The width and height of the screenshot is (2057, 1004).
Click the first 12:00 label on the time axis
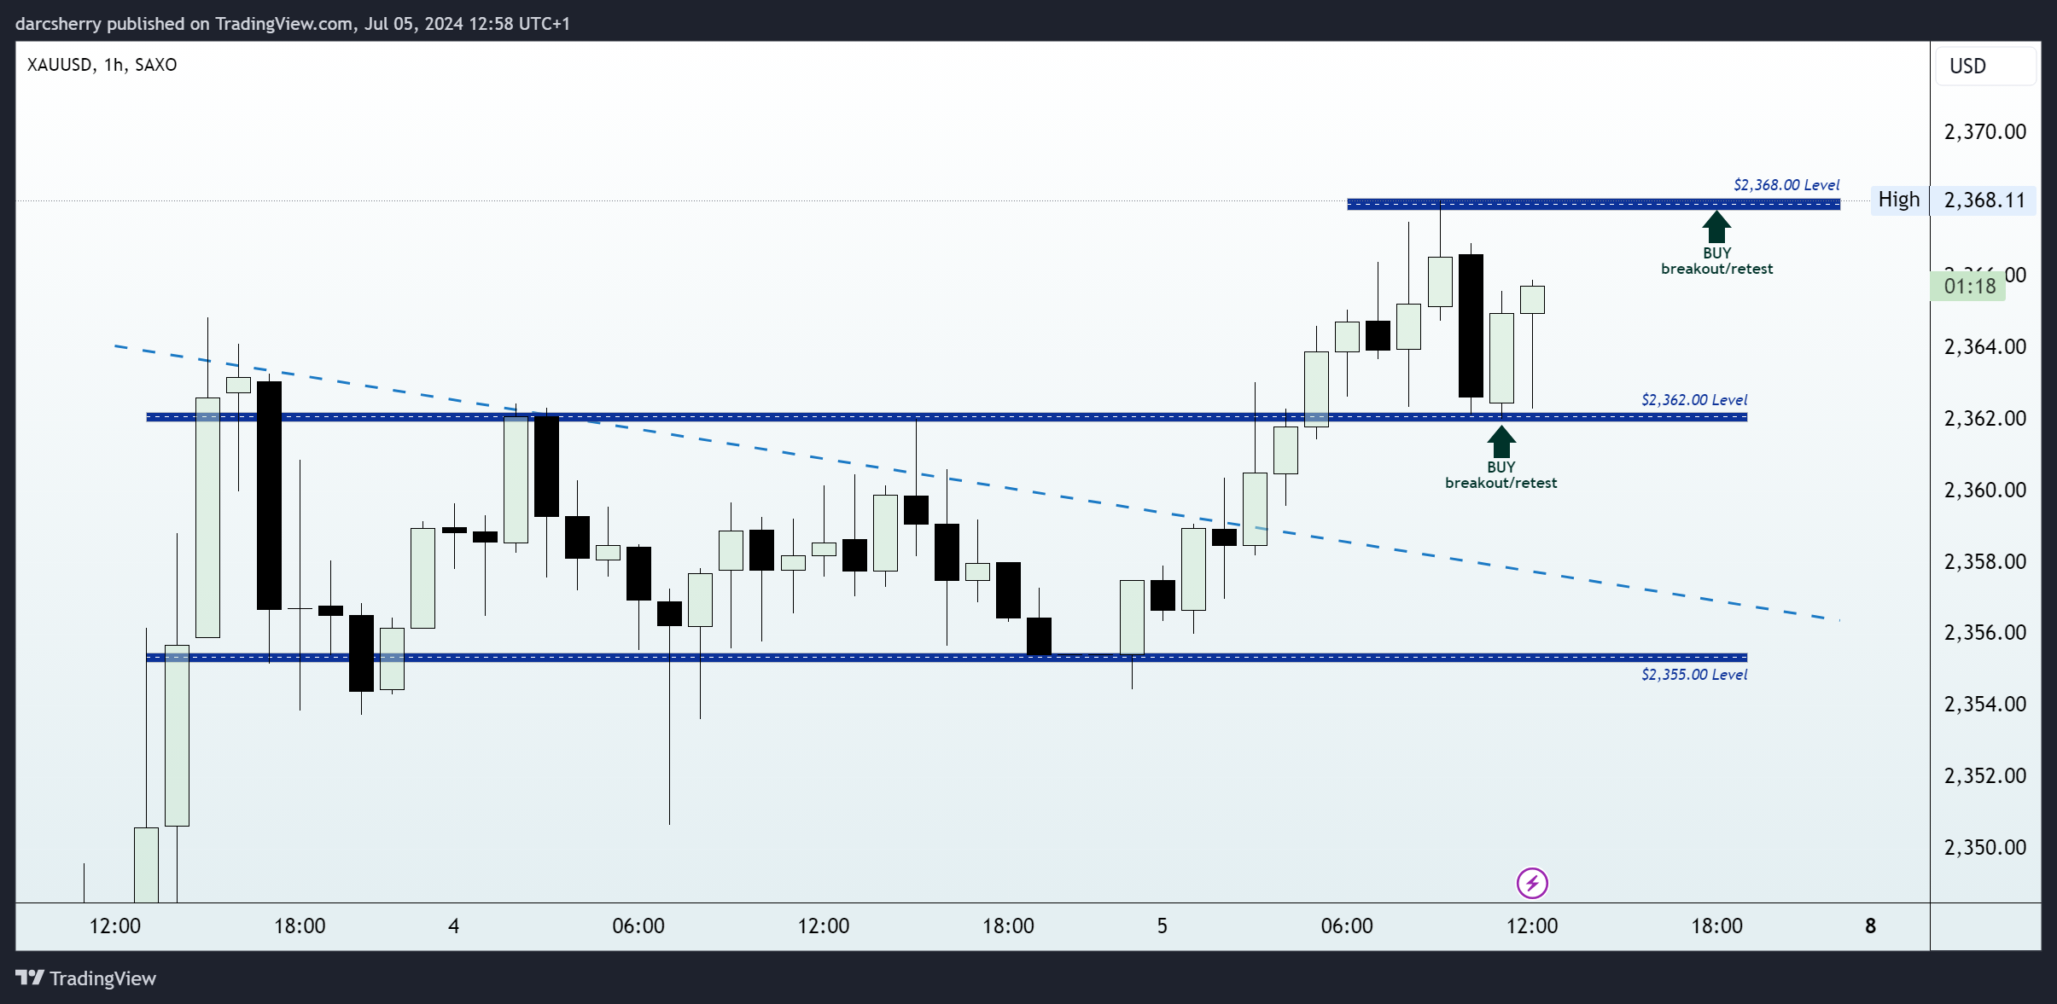[x=115, y=926]
